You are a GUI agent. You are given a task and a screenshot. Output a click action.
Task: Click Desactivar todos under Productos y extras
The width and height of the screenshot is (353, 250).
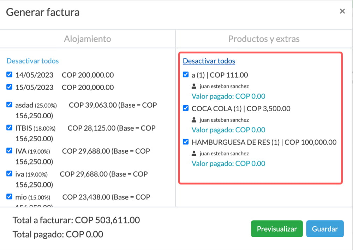[x=209, y=61]
